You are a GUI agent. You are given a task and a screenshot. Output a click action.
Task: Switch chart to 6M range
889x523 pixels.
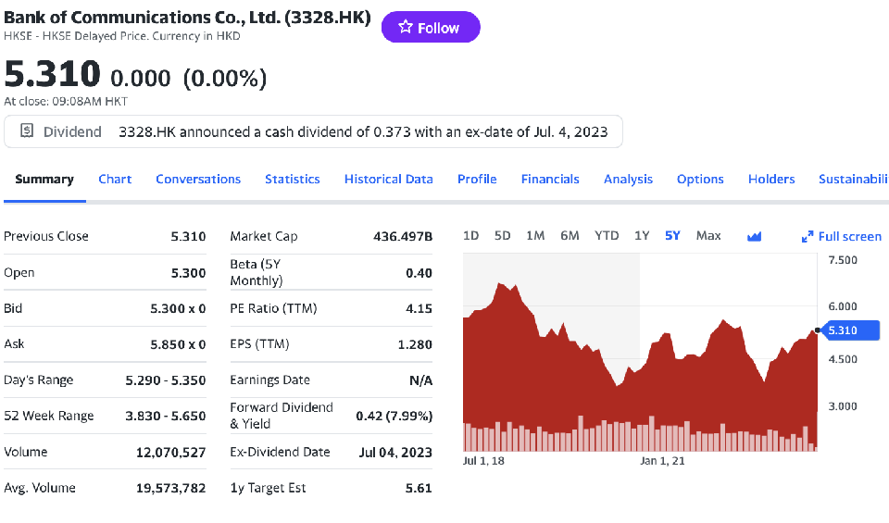pos(570,235)
